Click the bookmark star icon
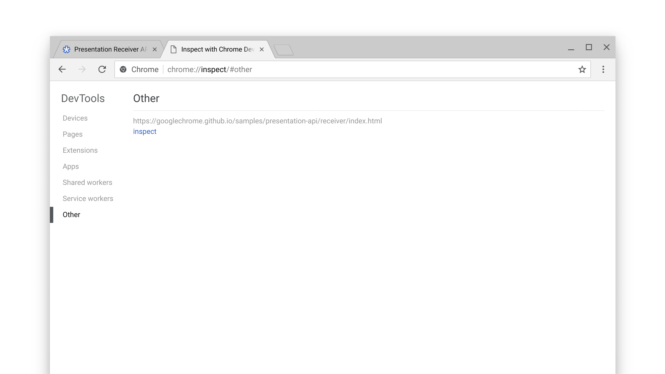 pos(582,69)
